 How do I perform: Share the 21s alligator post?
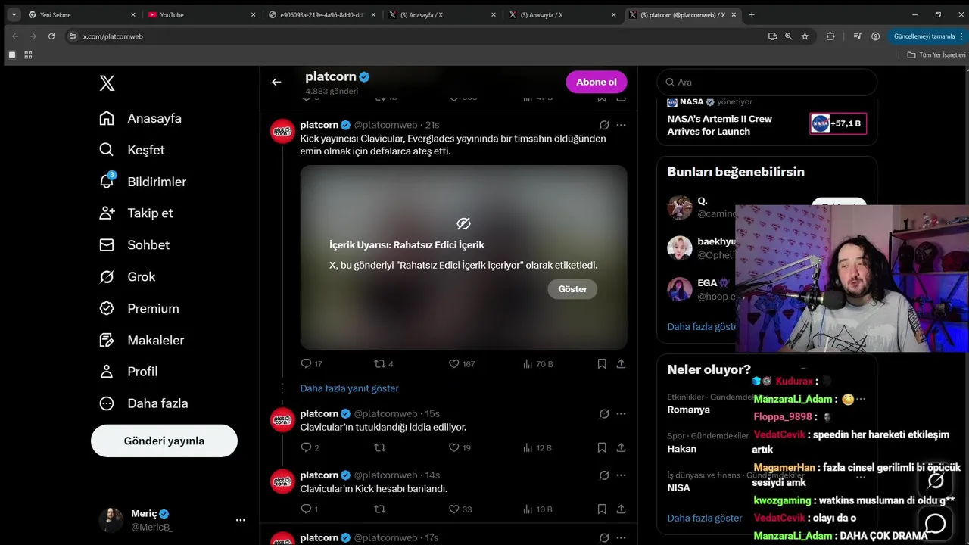[x=621, y=364]
